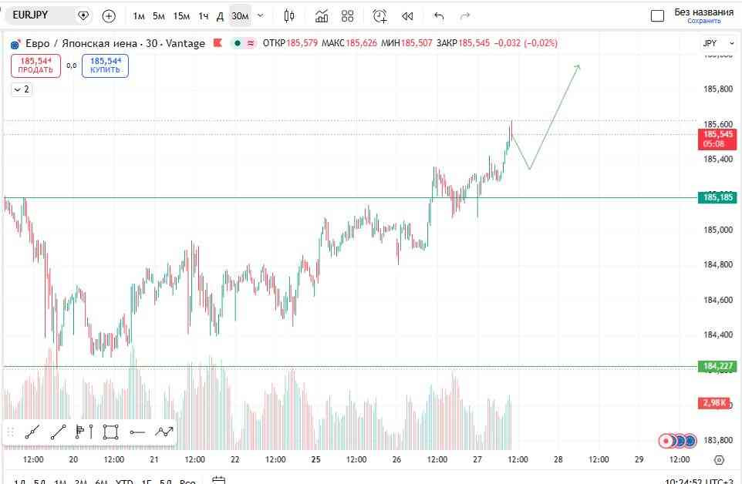Add a symbol with the plus icon
Image resolution: width=742 pixels, height=484 pixels.
109,16
